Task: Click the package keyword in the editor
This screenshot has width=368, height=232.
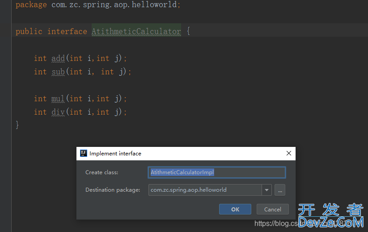Action: (31, 4)
